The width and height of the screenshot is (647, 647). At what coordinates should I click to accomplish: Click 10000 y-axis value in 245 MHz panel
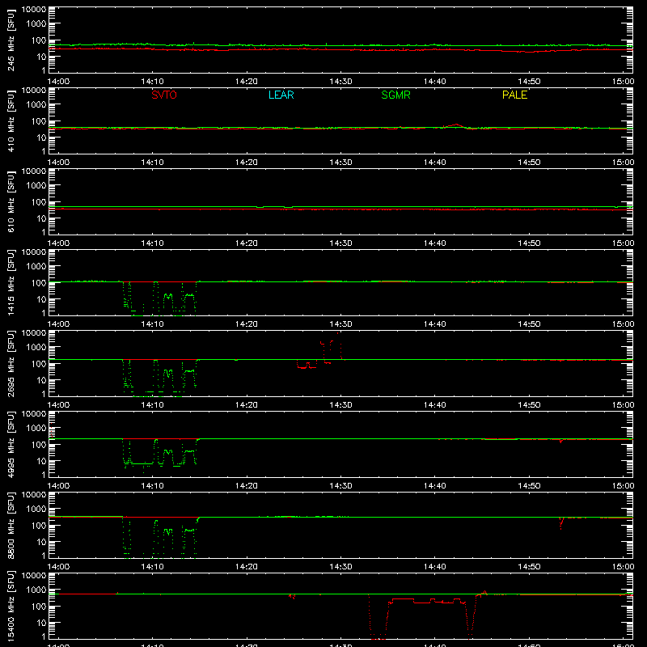coord(34,10)
